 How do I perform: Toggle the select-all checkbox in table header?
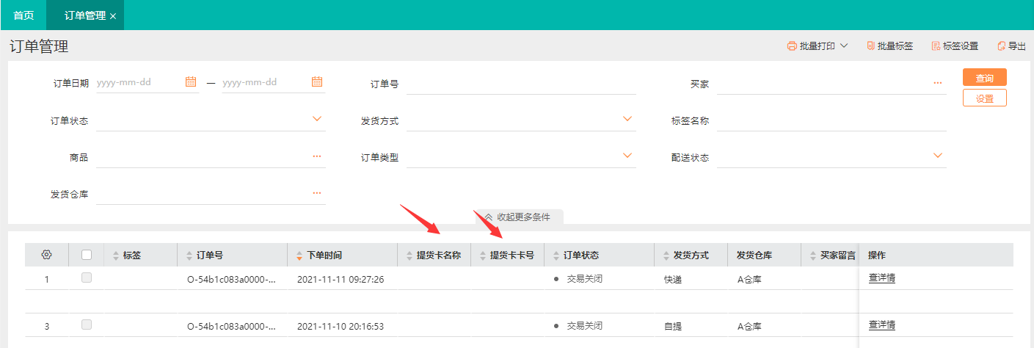pyautogui.click(x=87, y=255)
